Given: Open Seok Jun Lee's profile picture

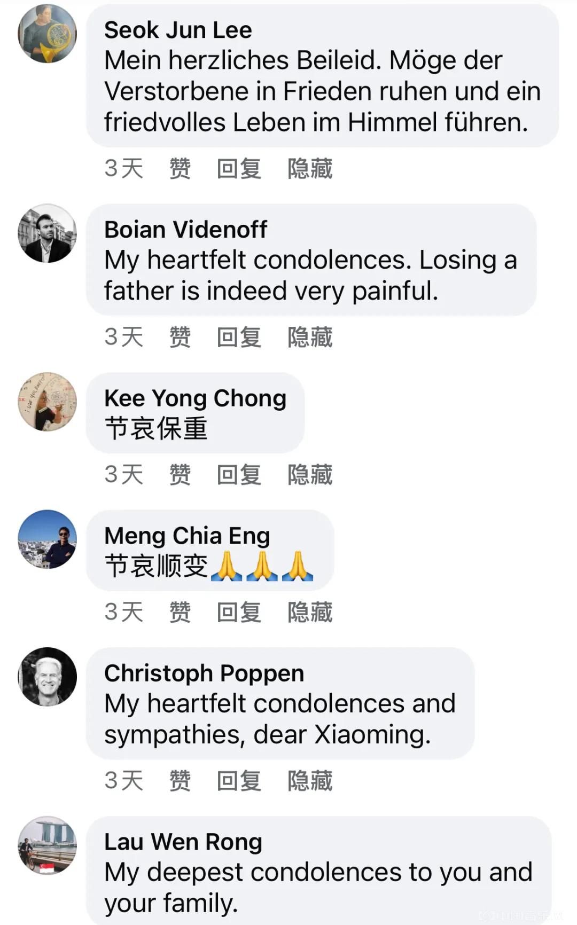Looking at the screenshot, I should click(48, 34).
